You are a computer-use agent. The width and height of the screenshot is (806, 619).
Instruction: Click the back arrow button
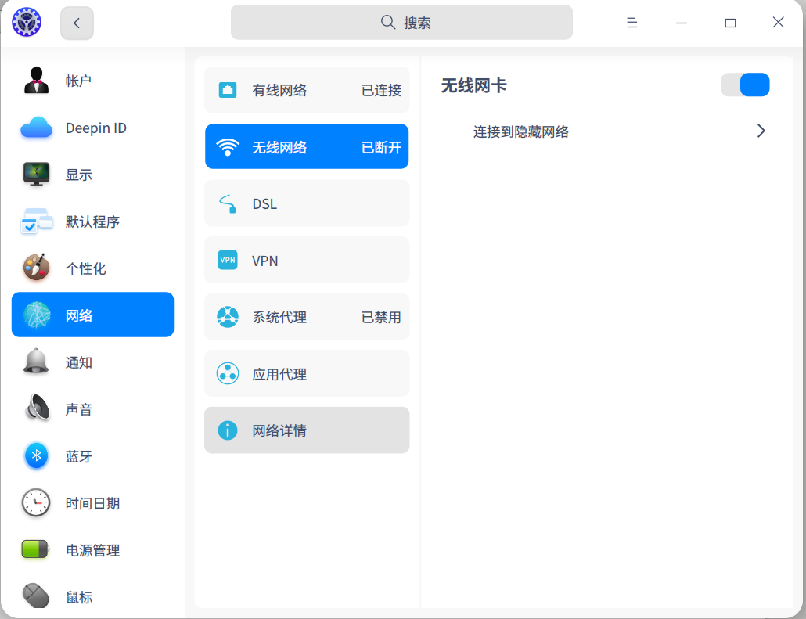(x=77, y=23)
